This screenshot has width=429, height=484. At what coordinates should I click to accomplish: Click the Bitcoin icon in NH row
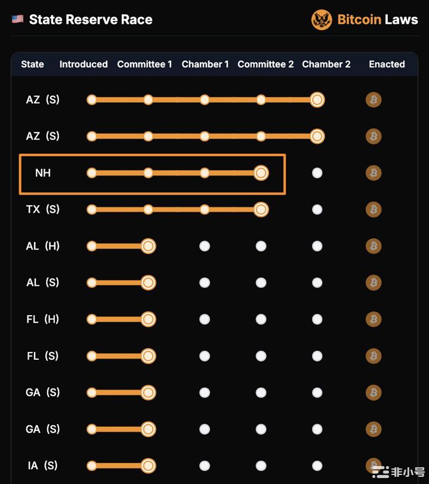coord(374,173)
